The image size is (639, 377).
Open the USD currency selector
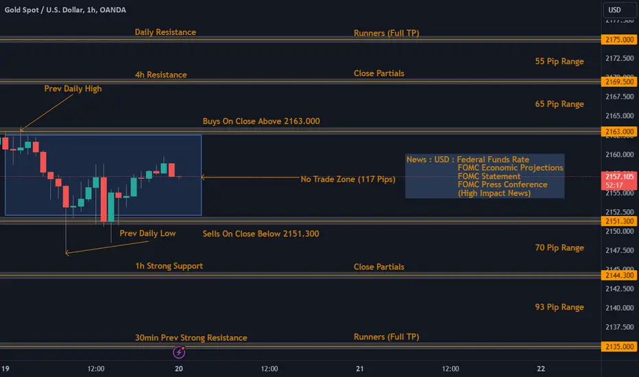(620, 10)
